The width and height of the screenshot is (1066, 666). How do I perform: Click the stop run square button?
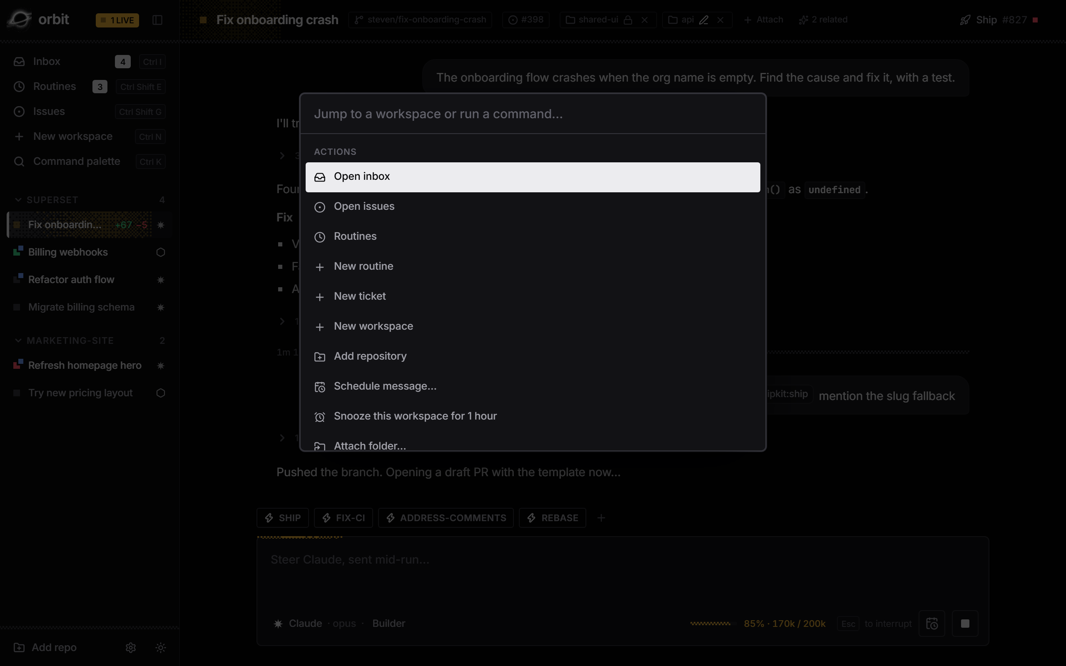[965, 624]
